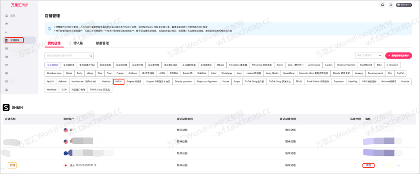This screenshot has width=420, height=174.
Task: Select the eMag platform filter
Action: (x=89, y=73)
